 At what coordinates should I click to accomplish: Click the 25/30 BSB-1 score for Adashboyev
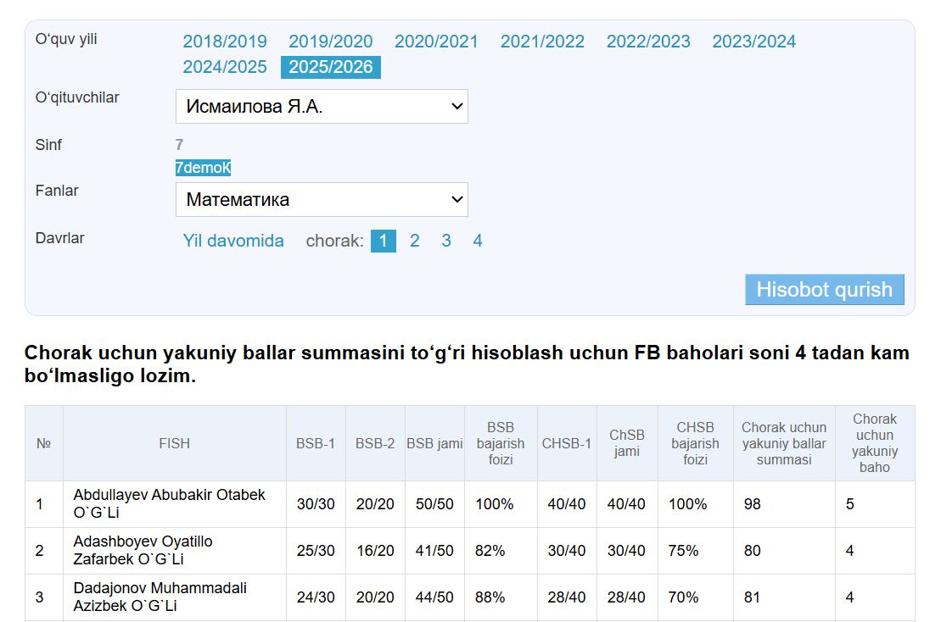[x=316, y=551]
